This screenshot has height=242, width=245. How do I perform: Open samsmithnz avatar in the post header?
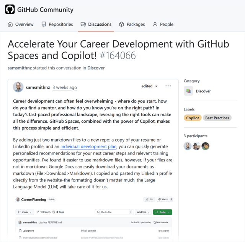click(18, 87)
